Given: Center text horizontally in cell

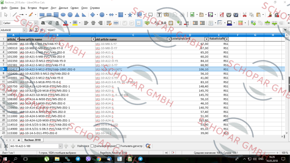Looking at the screenshot, I should click(x=93, y=23).
